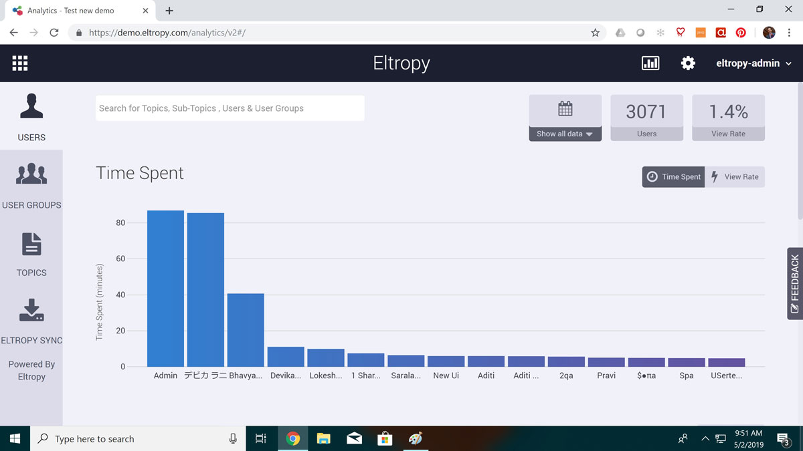This screenshot has height=451, width=803.
Task: Bookmark page with the star icon
Action: (595, 33)
